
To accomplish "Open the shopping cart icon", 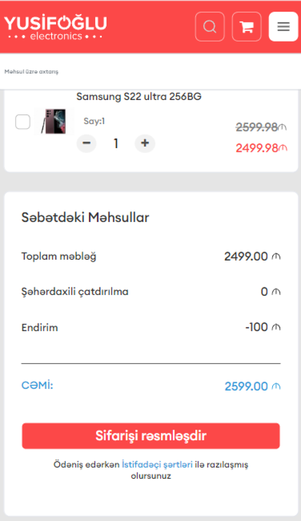I will (x=247, y=27).
